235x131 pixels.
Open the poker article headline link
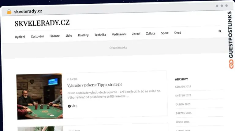click(x=95, y=85)
